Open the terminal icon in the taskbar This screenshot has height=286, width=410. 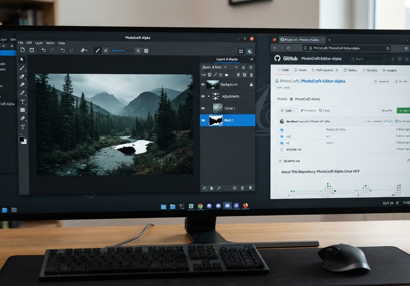(x=182, y=206)
